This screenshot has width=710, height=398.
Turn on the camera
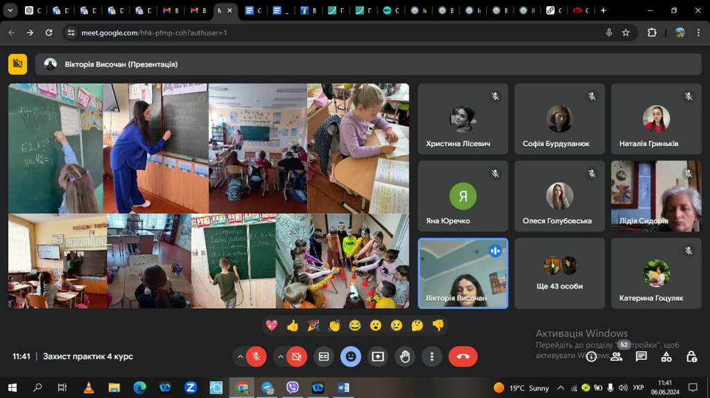[297, 356]
